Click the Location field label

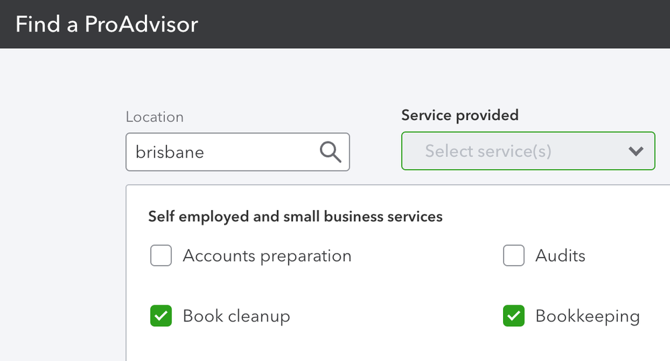point(155,117)
